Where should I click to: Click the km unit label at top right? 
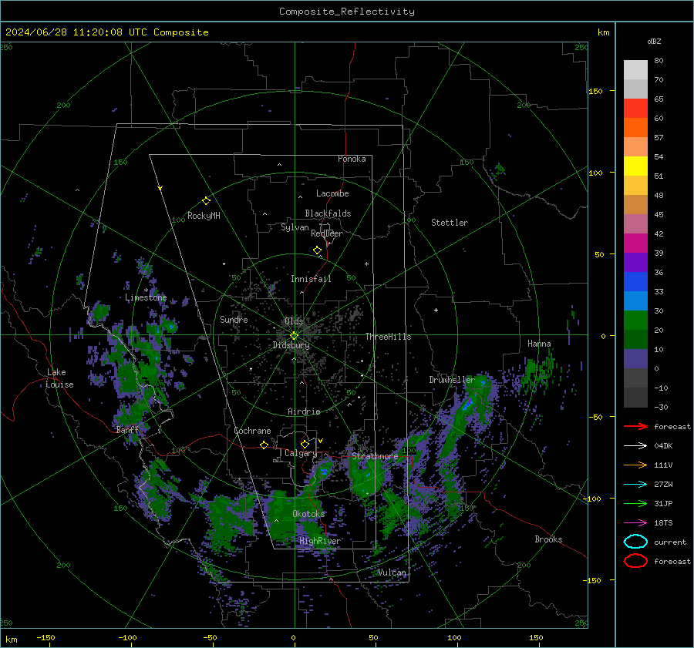point(603,32)
